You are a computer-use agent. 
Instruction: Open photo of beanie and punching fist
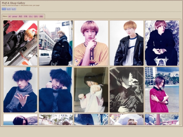pyautogui.click(x=91, y=90)
